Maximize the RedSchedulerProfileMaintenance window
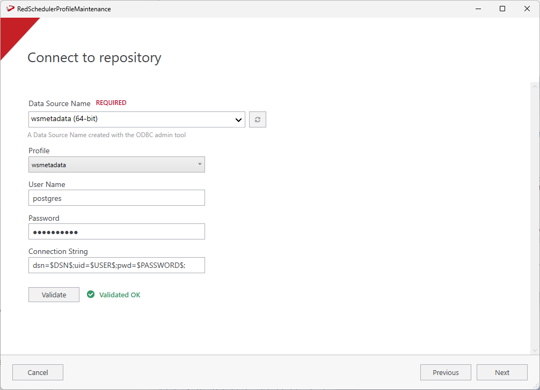The height and width of the screenshot is (390, 540). (502, 9)
